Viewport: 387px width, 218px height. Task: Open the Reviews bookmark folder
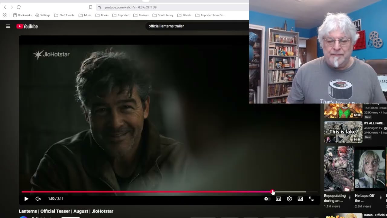(141, 15)
